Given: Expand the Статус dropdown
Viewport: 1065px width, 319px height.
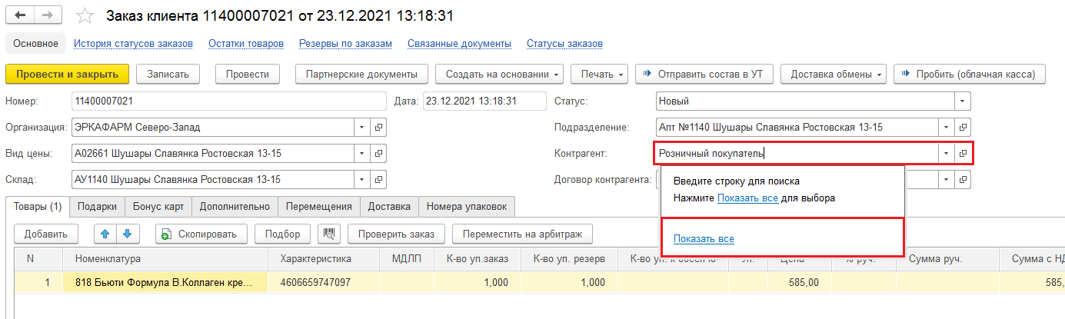Looking at the screenshot, I should tap(962, 101).
